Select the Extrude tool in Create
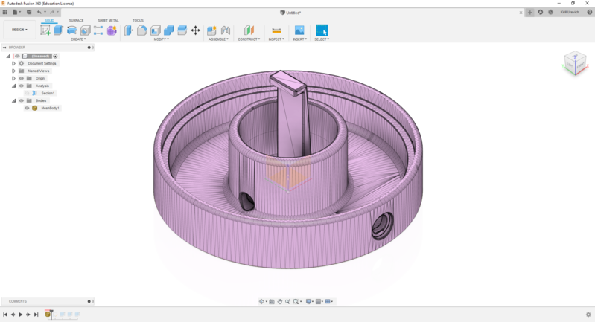The width and height of the screenshot is (595, 322). point(59,30)
